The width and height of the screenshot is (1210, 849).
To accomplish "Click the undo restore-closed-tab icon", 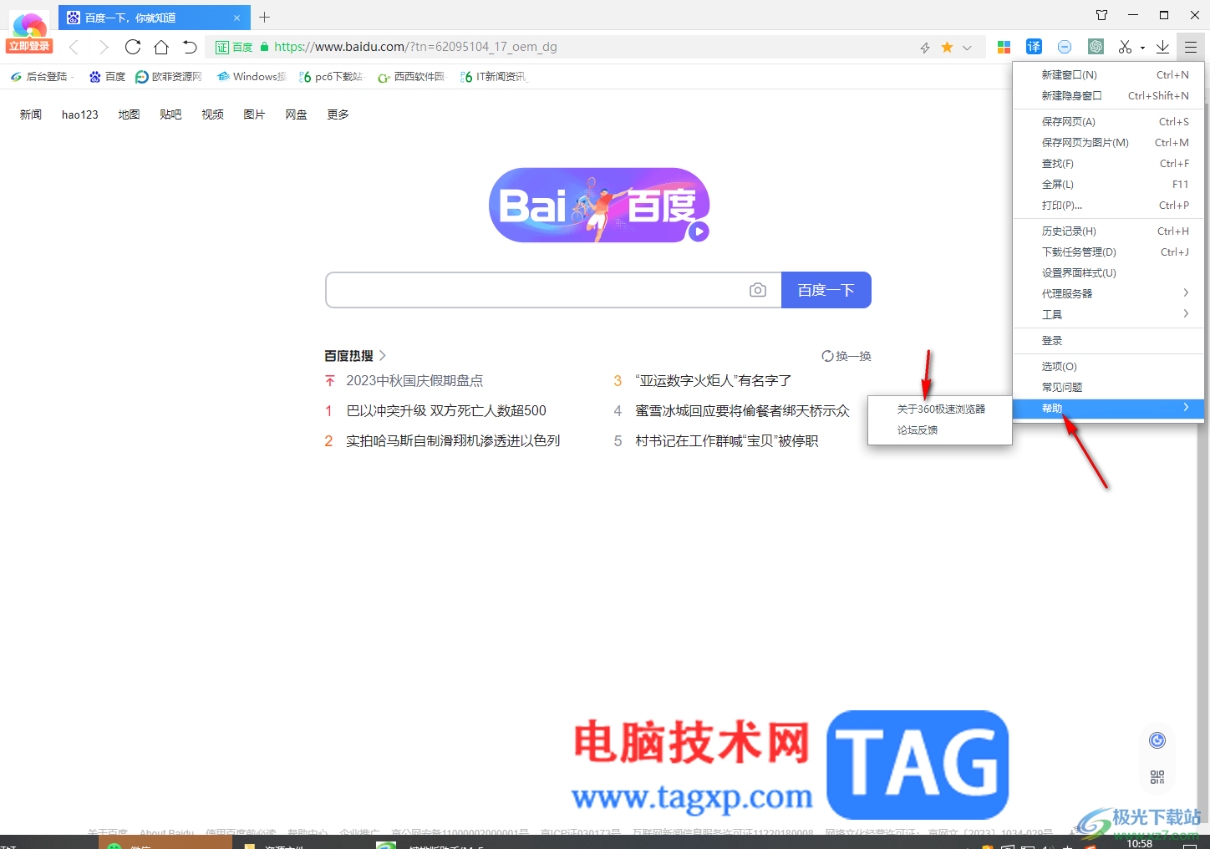I will pyautogui.click(x=190, y=47).
